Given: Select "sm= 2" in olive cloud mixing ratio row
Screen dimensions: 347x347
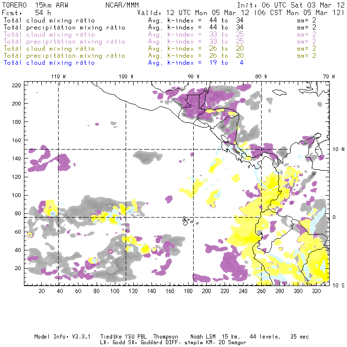Looking at the screenshot, I should point(306,49).
